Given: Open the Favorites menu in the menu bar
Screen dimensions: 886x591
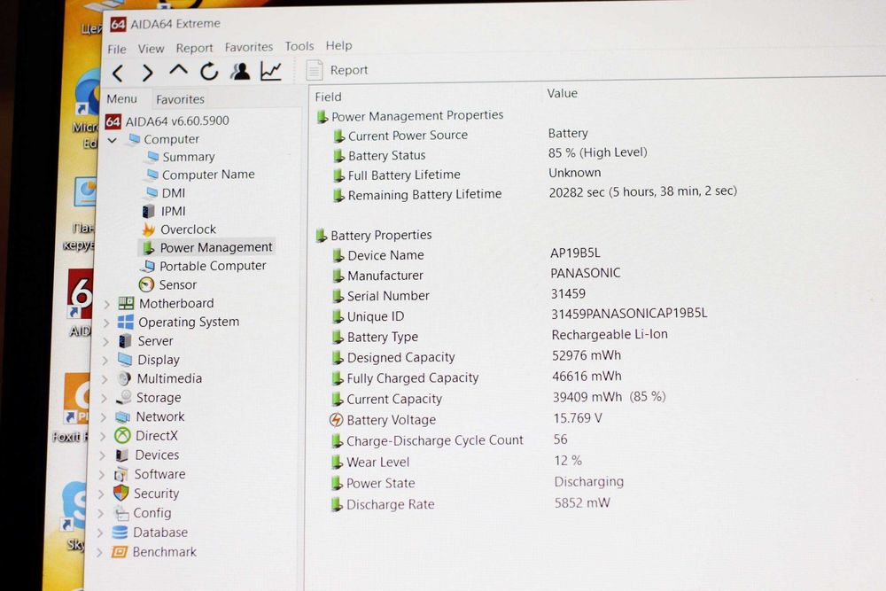Looking at the screenshot, I should click(249, 47).
